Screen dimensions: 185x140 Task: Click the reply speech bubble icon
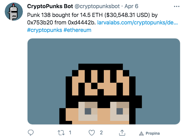click(31, 133)
